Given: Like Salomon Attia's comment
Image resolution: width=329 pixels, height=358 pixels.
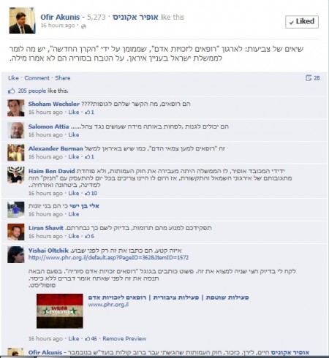Looking at the screenshot, I should click(74, 134).
